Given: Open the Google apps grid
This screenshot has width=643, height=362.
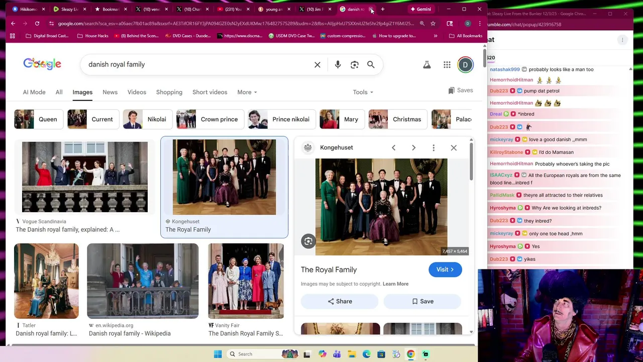Looking at the screenshot, I should (447, 64).
